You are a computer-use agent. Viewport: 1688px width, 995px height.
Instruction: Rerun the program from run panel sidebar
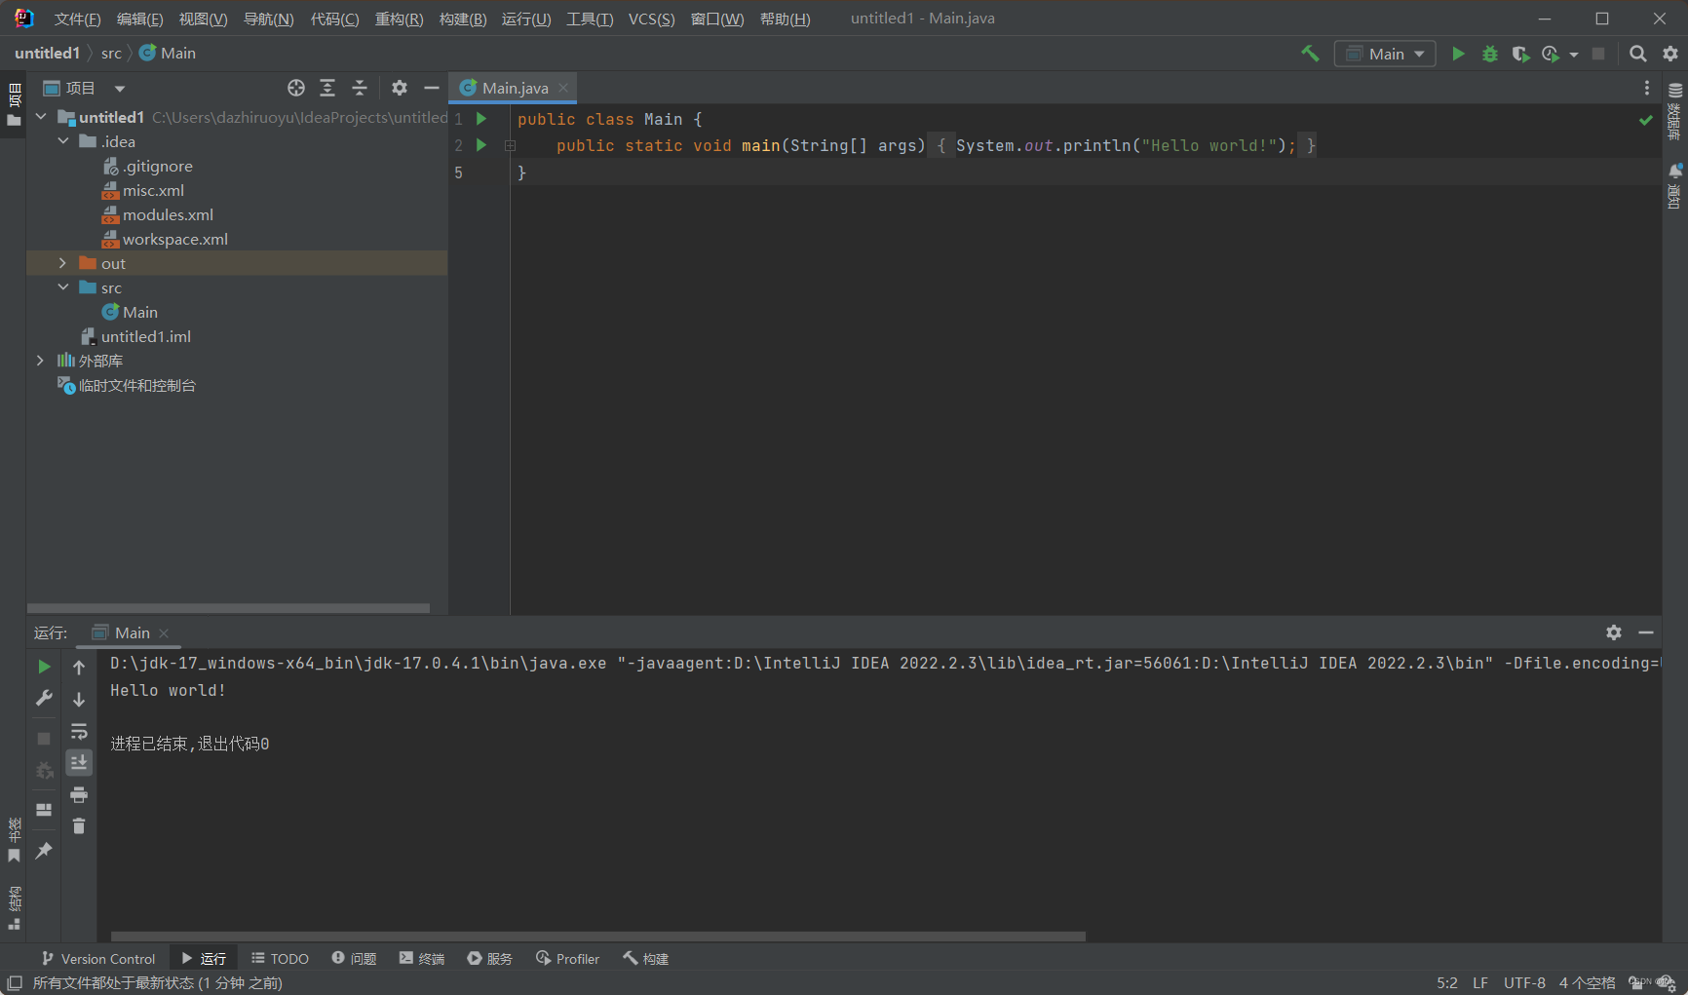click(44, 667)
